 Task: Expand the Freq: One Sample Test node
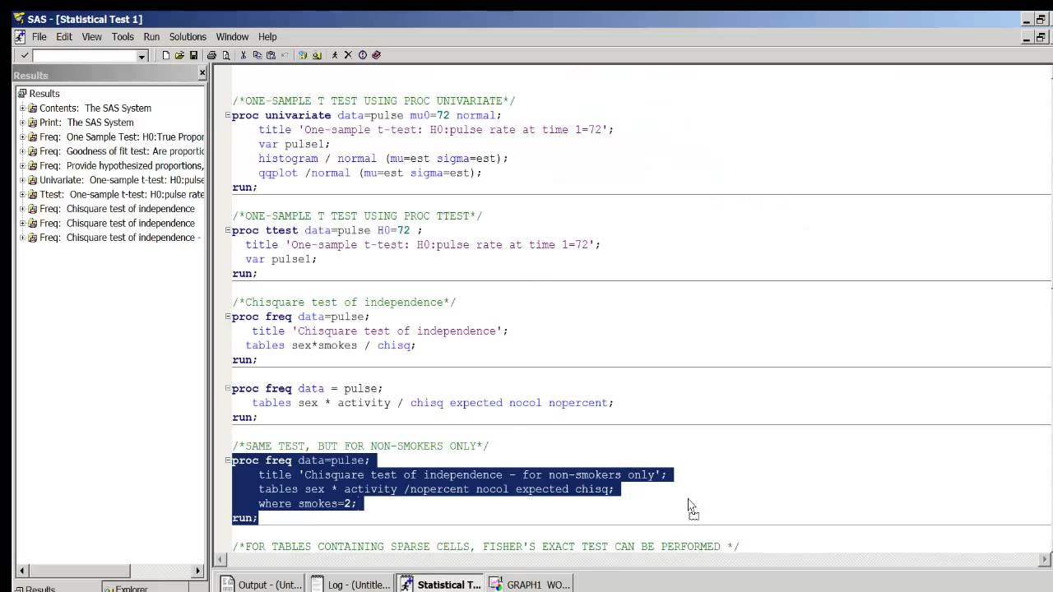[x=23, y=136]
